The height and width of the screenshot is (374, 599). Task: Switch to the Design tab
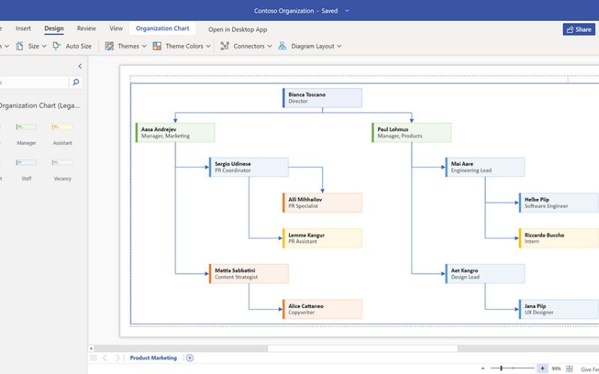pos(54,28)
